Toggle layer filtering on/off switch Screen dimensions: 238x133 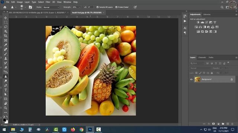pyautogui.click(x=228, y=62)
